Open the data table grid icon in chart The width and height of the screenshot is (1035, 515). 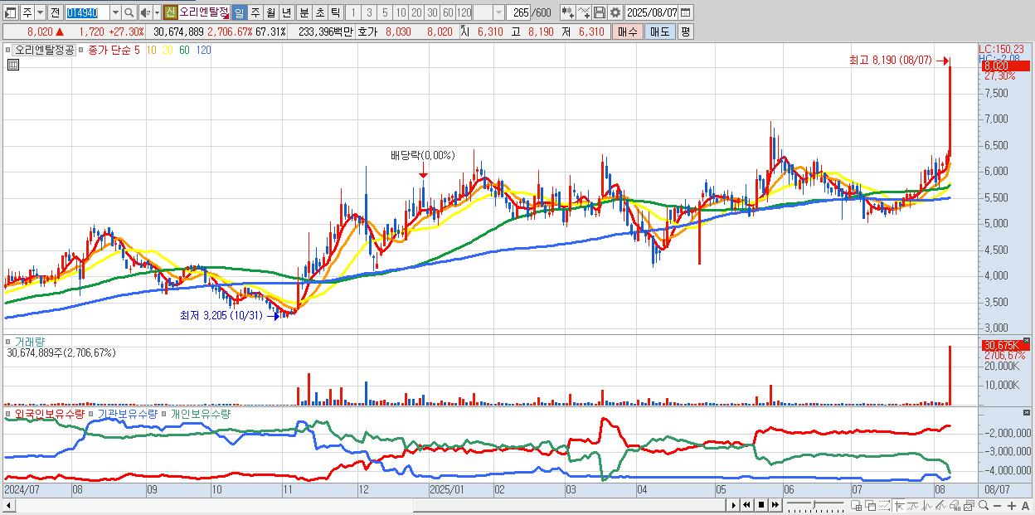(x=12, y=63)
